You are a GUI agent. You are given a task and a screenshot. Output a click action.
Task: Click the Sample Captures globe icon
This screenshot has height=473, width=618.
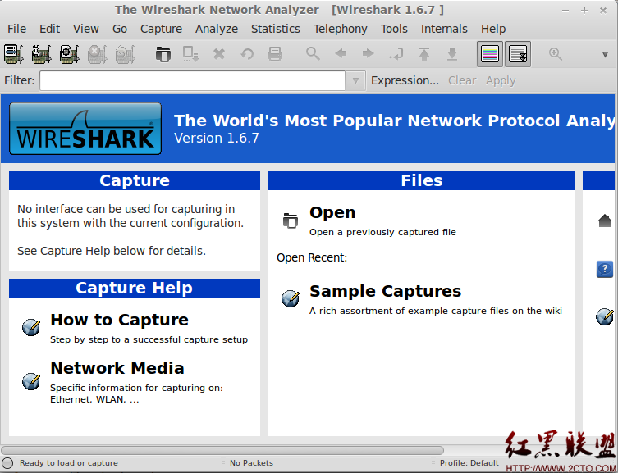pyautogui.click(x=291, y=298)
